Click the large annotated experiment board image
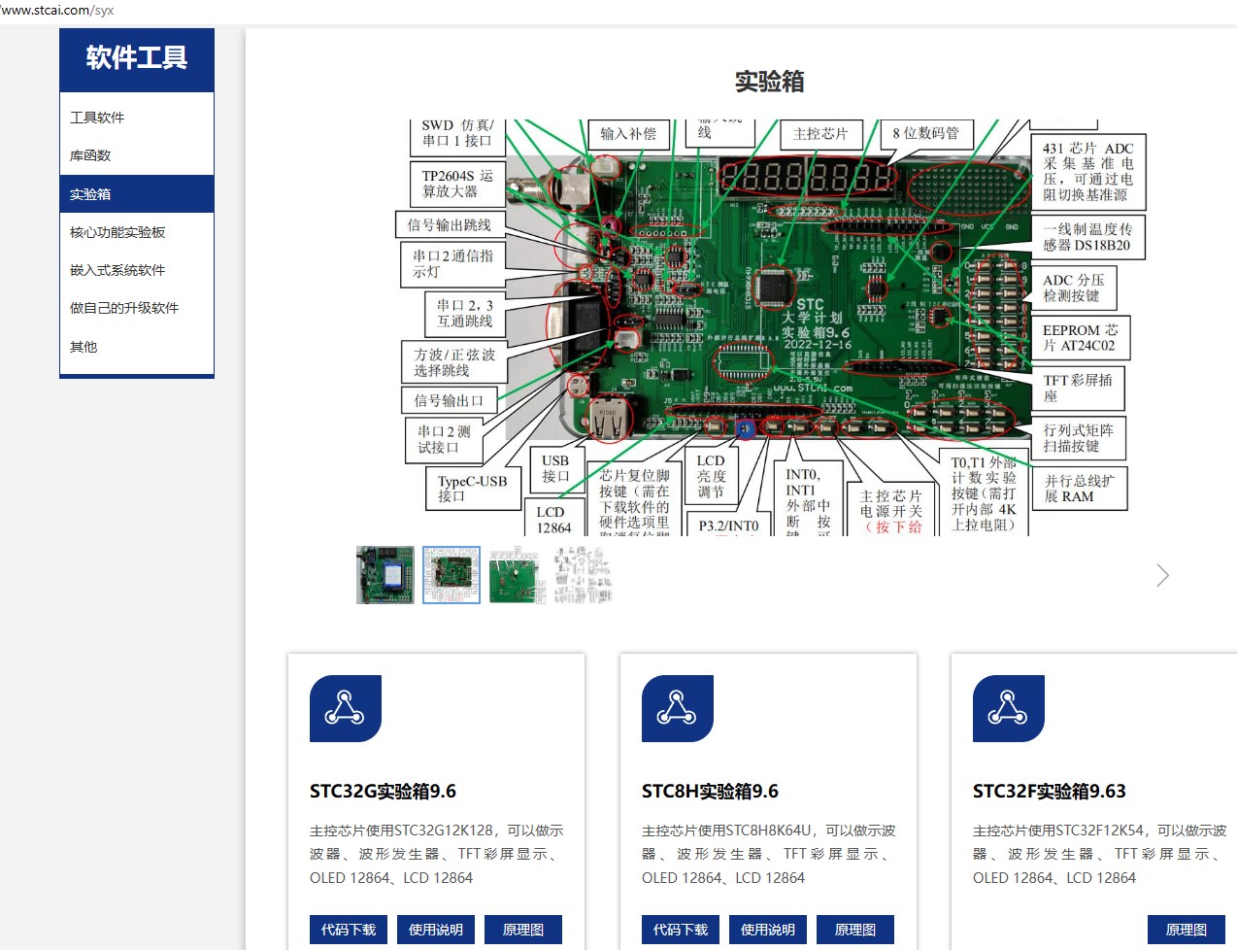This screenshot has width=1237, height=950. pos(771,327)
